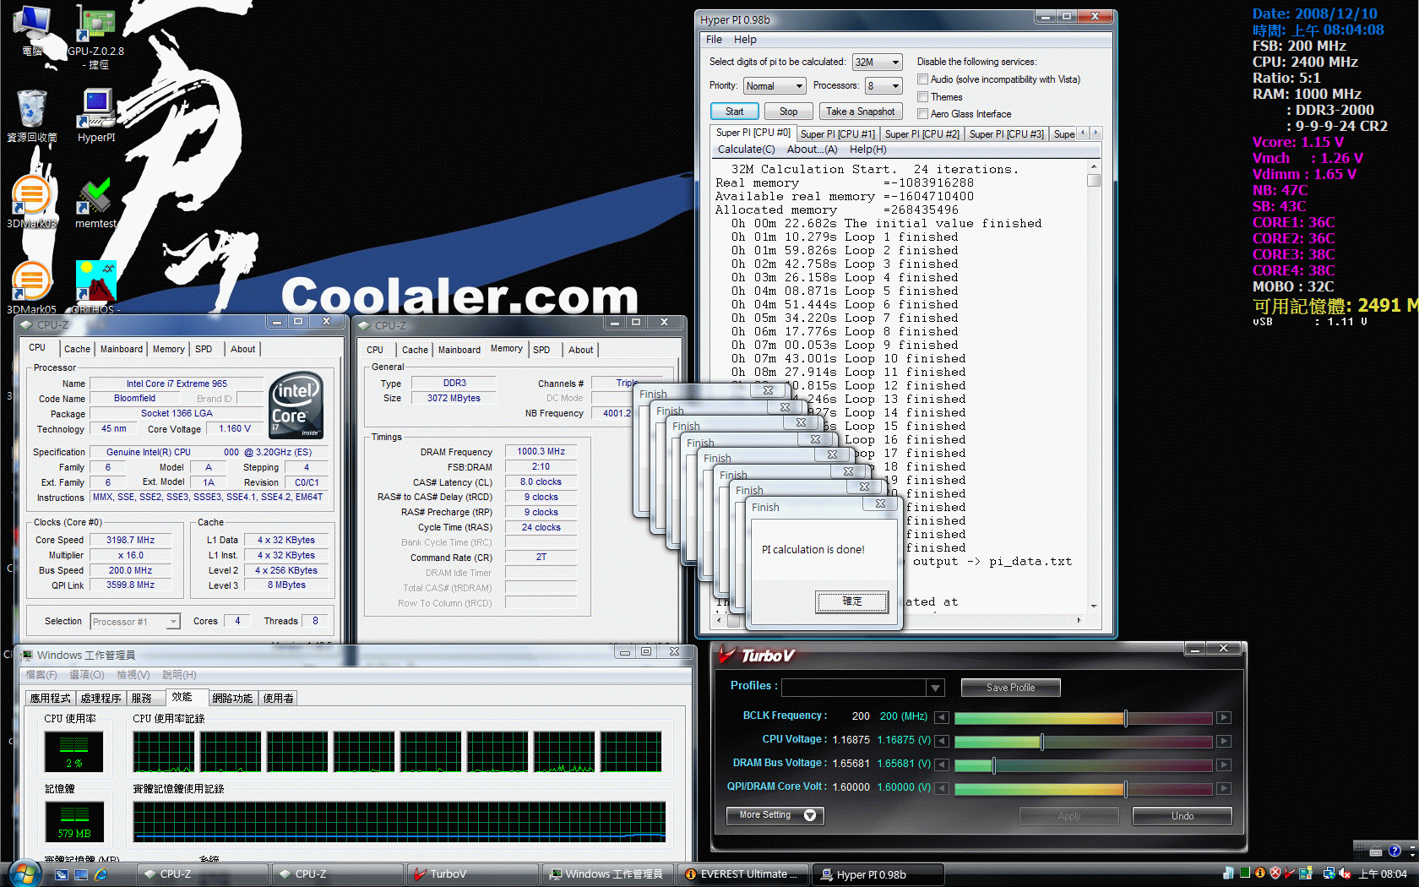Image resolution: width=1419 pixels, height=887 pixels.
Task: Launch the 3DMark05 desktop shortcut
Action: click(x=31, y=287)
